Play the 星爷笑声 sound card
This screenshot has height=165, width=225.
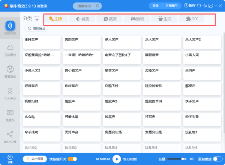click(x=122, y=73)
